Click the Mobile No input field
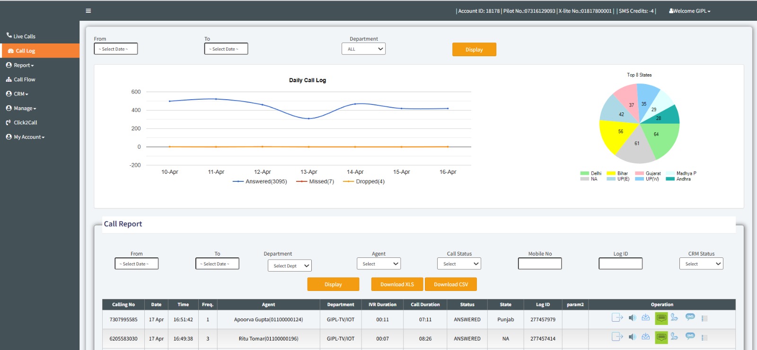This screenshot has width=757, height=350. tap(540, 264)
